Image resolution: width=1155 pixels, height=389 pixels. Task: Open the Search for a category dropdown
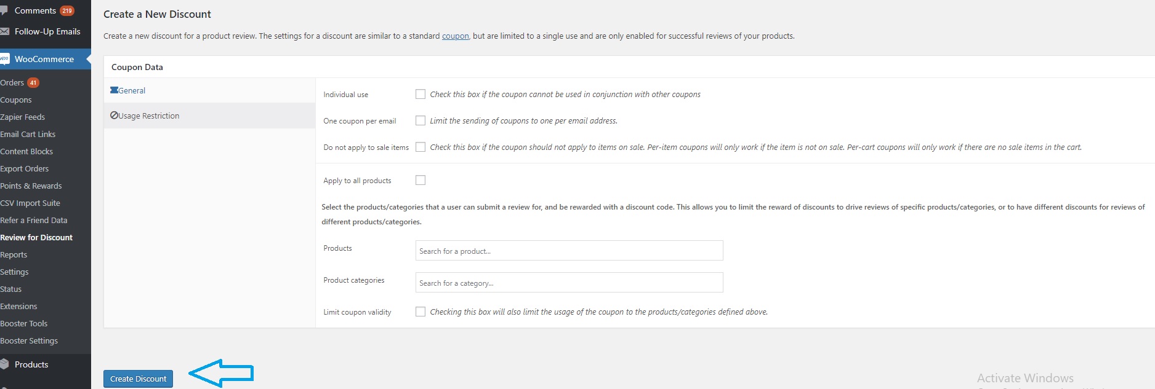click(x=569, y=283)
